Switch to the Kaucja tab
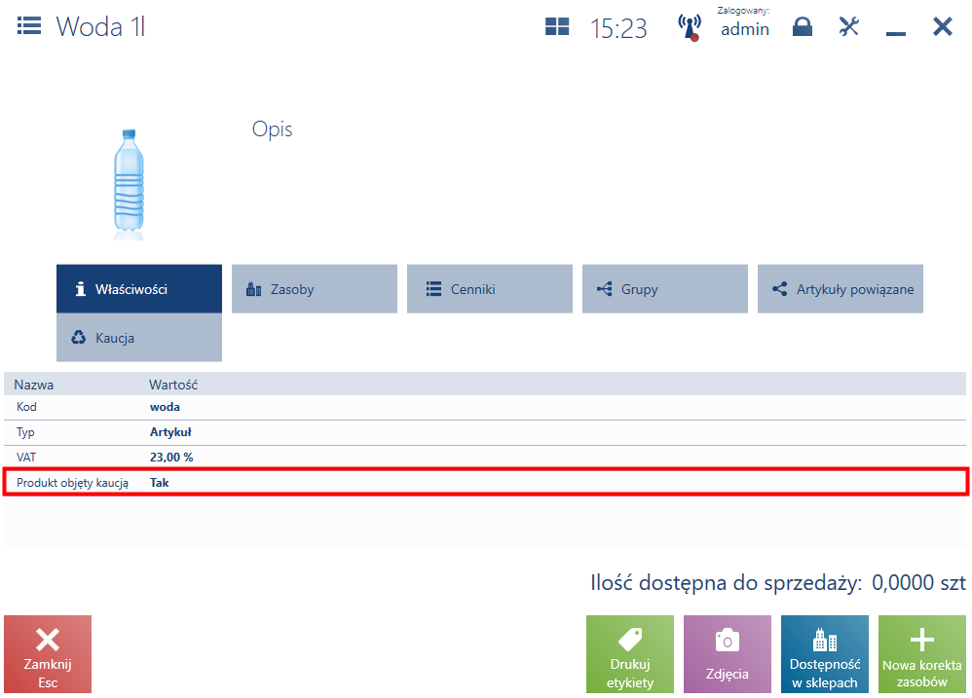Viewport: 972px width, 698px height. pos(139,338)
